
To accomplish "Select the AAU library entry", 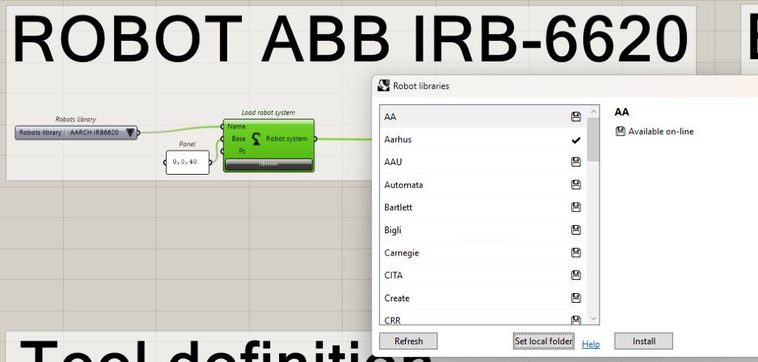I will tap(483, 162).
